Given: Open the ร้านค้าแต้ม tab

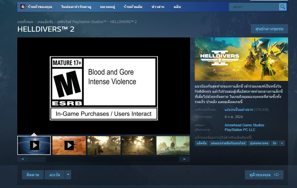Looking at the screenshot, I should coord(133,7).
